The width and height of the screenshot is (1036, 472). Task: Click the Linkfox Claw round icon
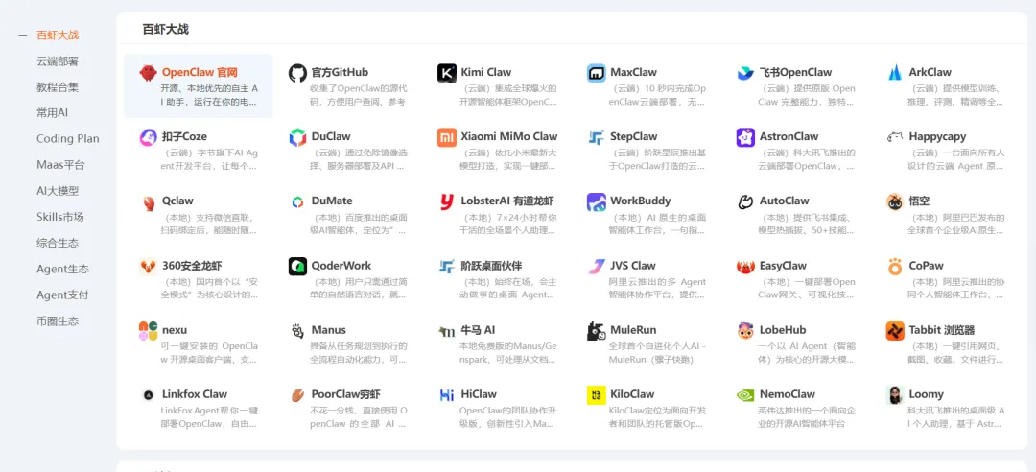(148, 395)
